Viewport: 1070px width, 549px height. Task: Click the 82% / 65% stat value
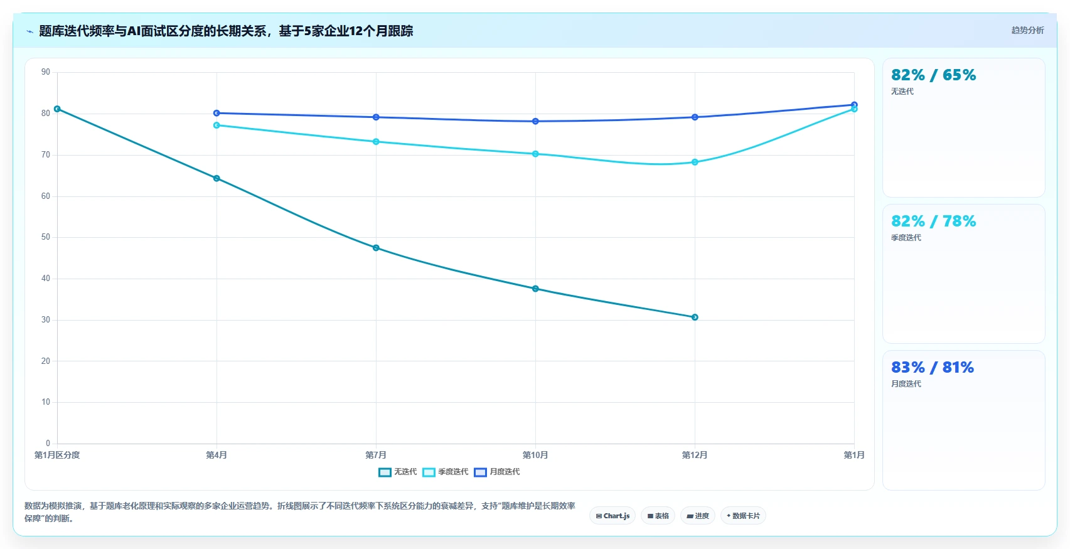point(933,75)
